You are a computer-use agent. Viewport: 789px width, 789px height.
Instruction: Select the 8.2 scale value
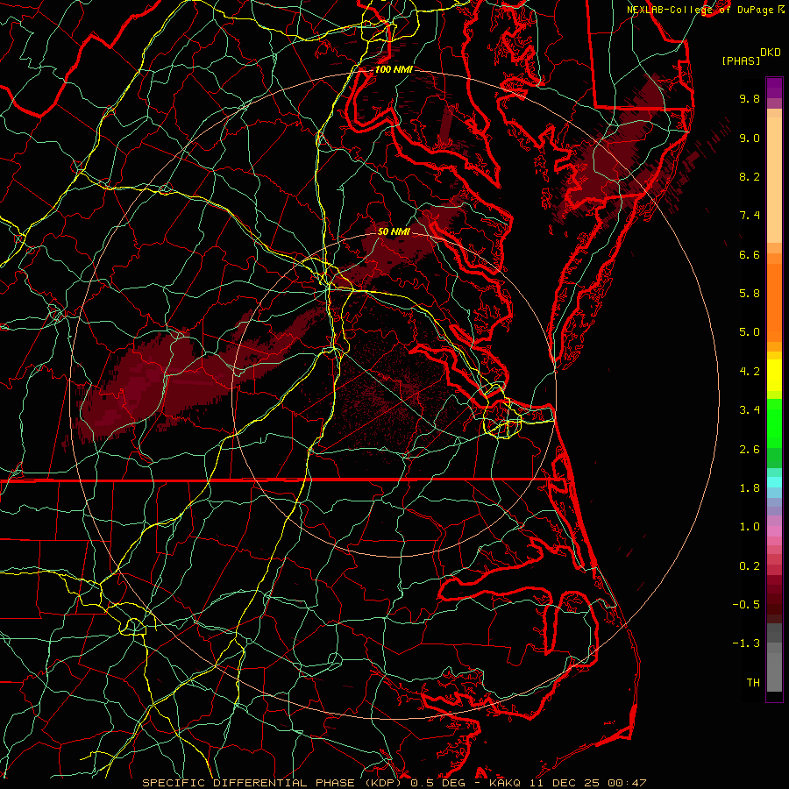click(750, 176)
